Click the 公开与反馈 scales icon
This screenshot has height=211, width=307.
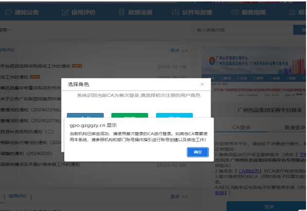point(176,12)
